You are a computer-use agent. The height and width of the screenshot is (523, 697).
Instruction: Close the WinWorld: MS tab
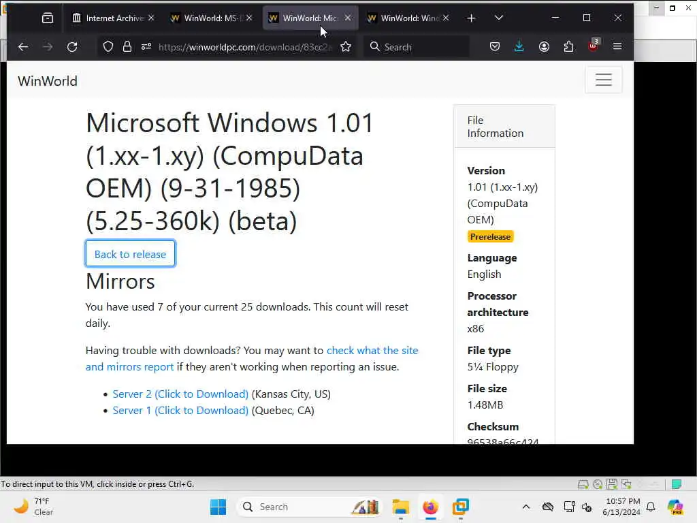pyautogui.click(x=249, y=18)
